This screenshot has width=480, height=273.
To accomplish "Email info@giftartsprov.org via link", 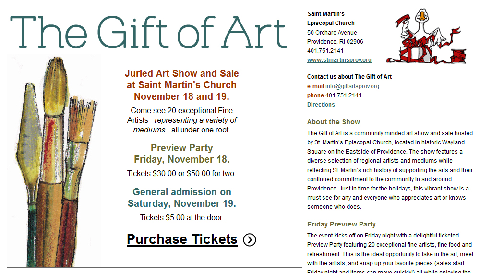I will tap(352, 86).
